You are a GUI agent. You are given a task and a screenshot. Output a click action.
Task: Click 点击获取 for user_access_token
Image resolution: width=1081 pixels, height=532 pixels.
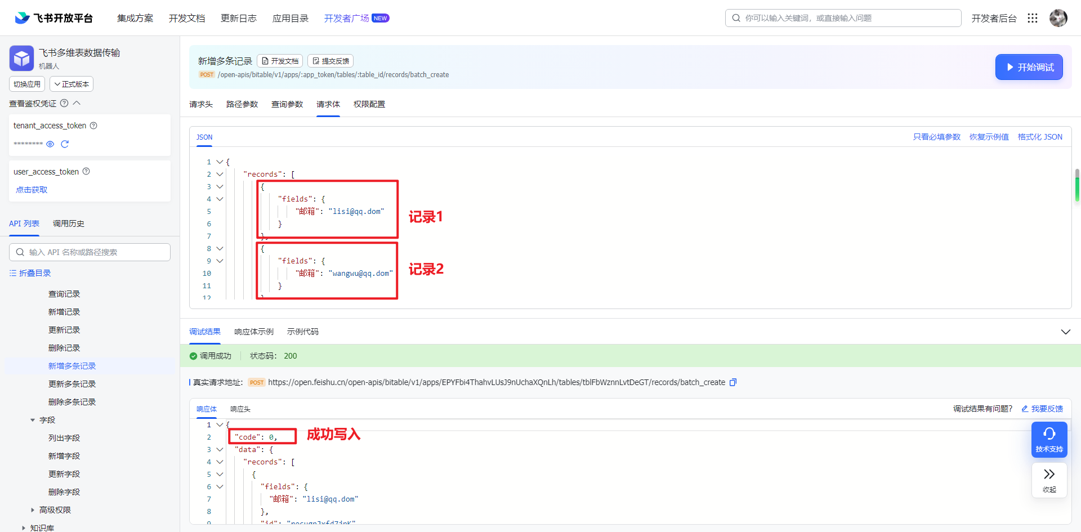(32, 190)
